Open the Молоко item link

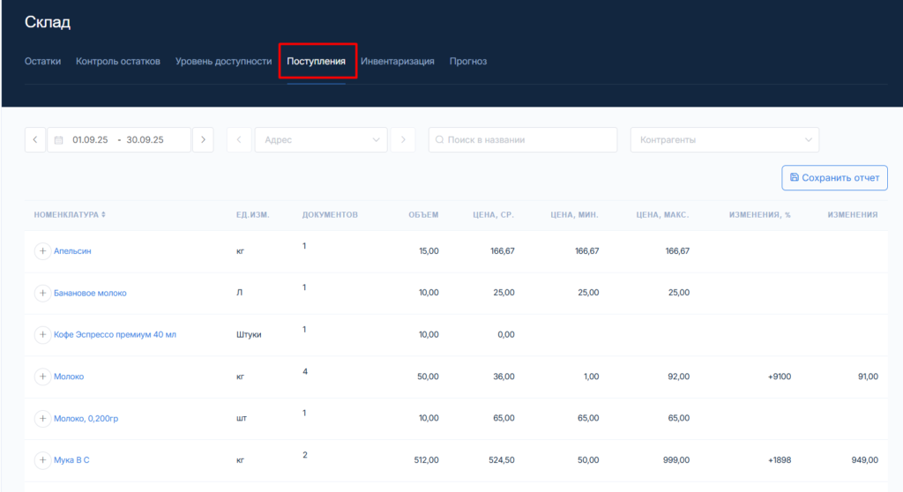(69, 376)
